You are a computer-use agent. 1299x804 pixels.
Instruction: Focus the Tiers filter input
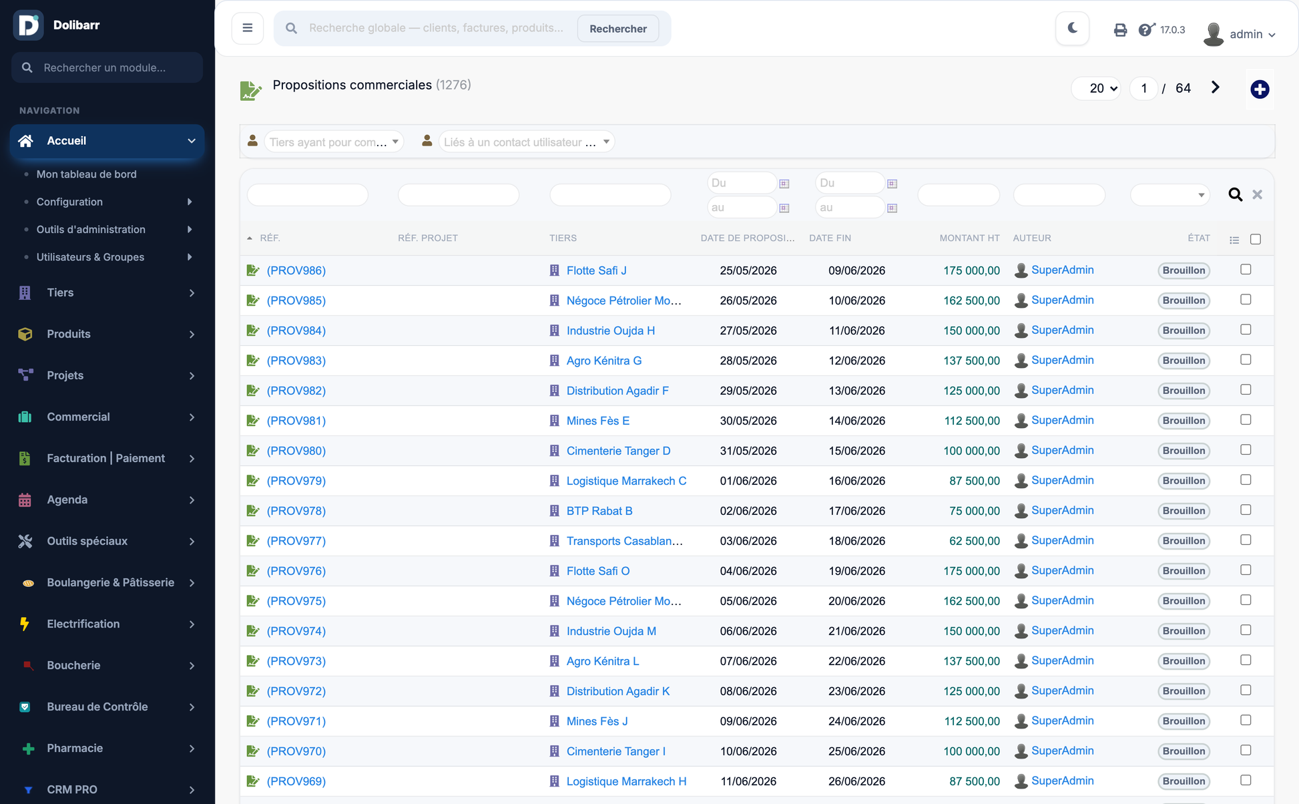click(610, 194)
